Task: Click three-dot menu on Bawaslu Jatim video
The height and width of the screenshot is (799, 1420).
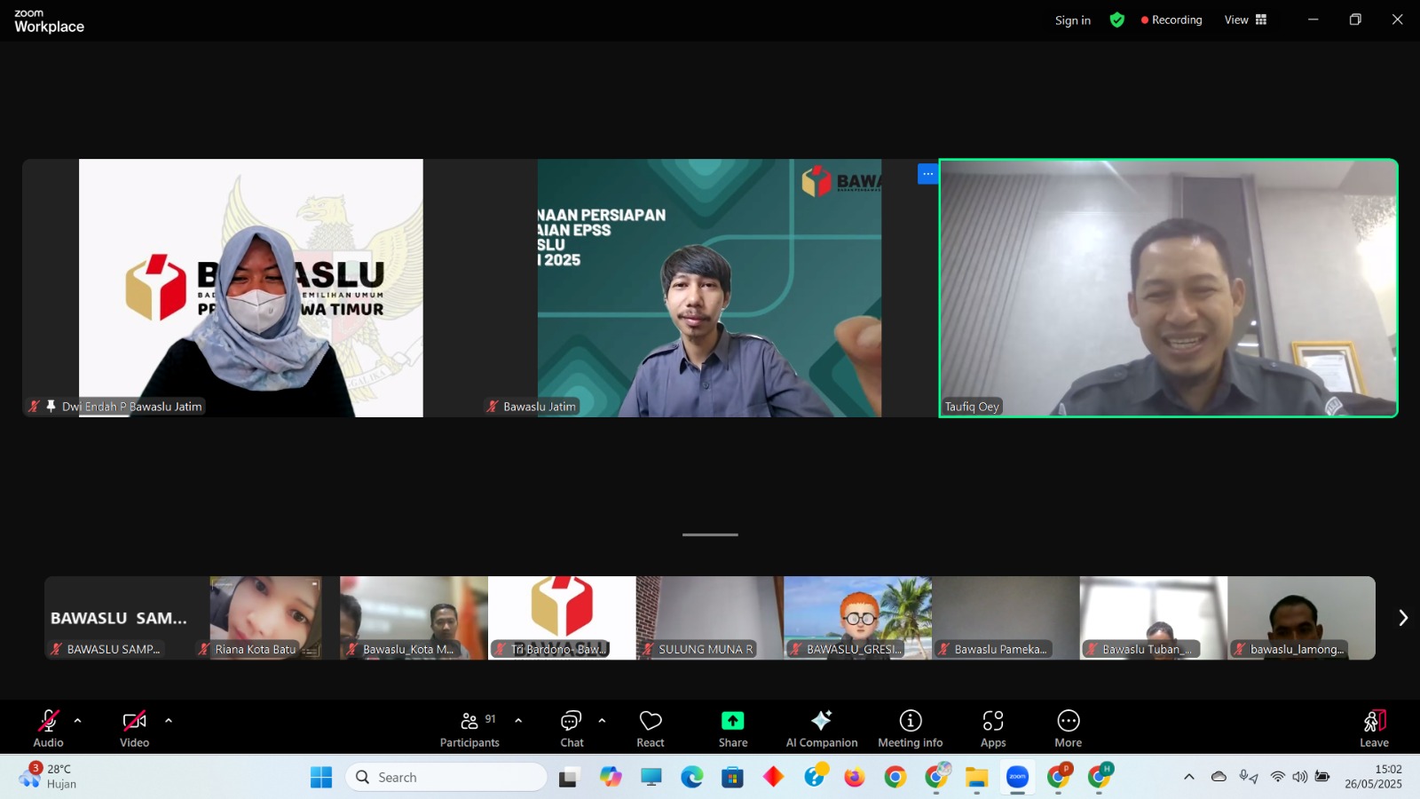Action: coord(927,174)
